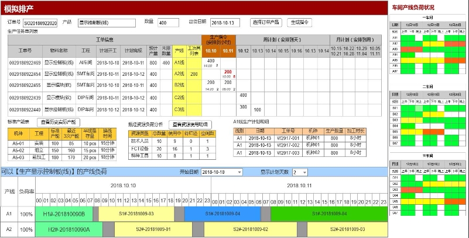469x238 pixels.
Task: Open 查看历史实际产能 history view
Action: tap(58, 123)
